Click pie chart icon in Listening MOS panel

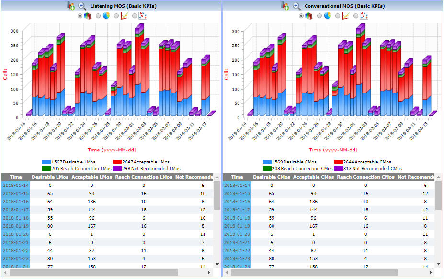point(106,16)
